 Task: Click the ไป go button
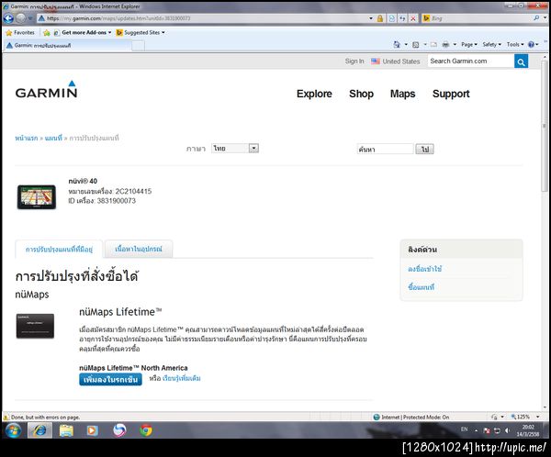424,149
